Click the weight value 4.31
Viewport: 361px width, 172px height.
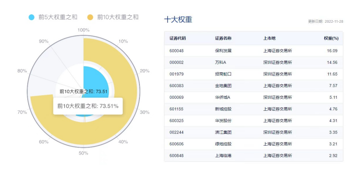point(333,121)
